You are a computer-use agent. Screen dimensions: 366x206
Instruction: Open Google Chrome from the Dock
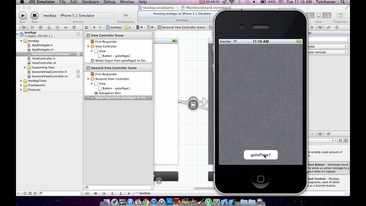click(x=146, y=202)
